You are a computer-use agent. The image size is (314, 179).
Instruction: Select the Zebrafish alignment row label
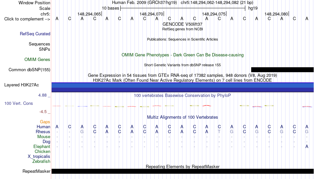point(41,162)
